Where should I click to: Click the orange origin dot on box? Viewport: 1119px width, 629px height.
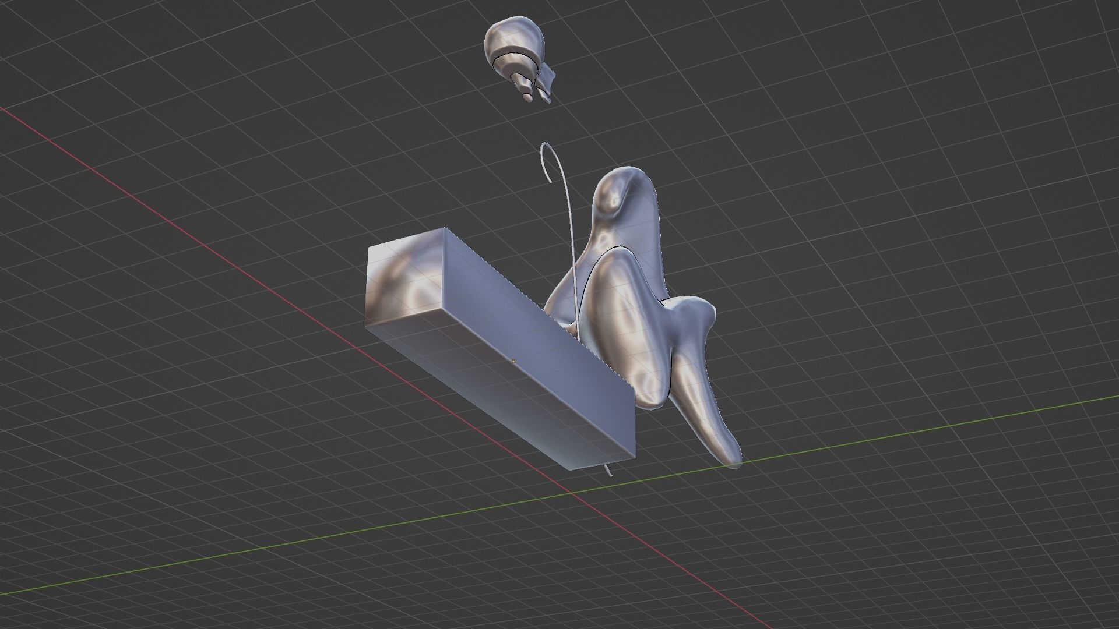pyautogui.click(x=513, y=362)
